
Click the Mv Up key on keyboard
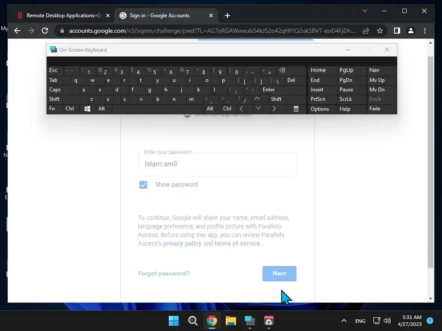pos(382,80)
